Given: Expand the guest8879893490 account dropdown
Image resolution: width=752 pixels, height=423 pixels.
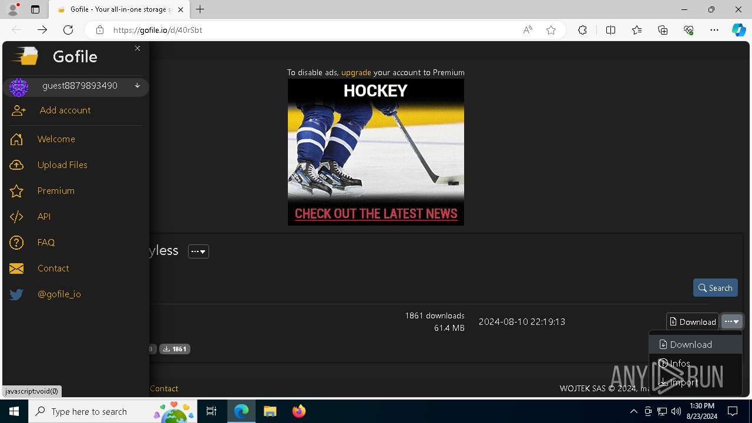Looking at the screenshot, I should click(x=137, y=86).
